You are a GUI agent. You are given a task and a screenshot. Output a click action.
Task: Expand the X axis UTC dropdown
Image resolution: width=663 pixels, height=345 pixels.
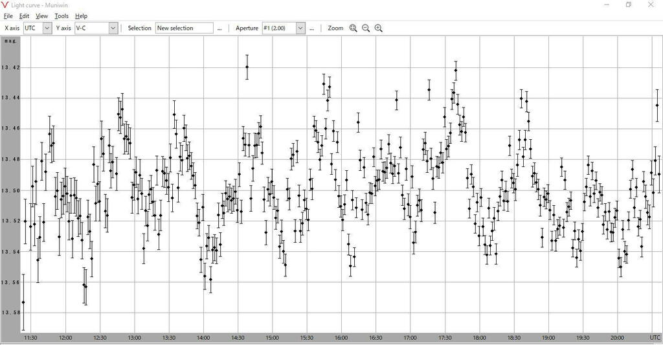(x=47, y=28)
